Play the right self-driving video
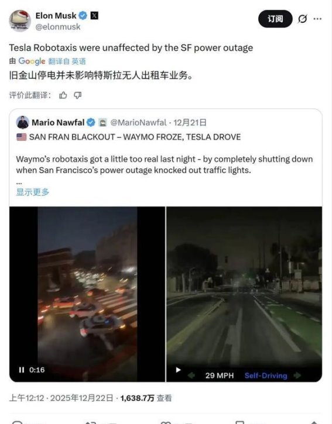The width and height of the screenshot is (332, 424). coord(178,370)
